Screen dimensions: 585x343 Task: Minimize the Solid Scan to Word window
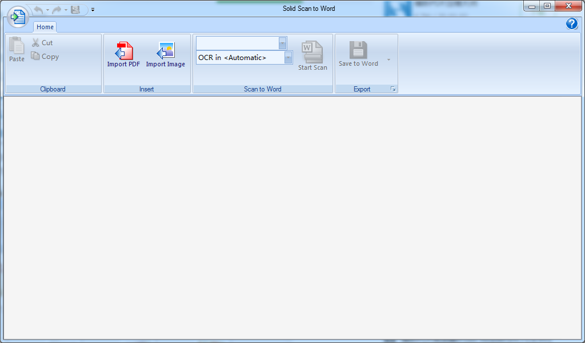click(x=532, y=6)
